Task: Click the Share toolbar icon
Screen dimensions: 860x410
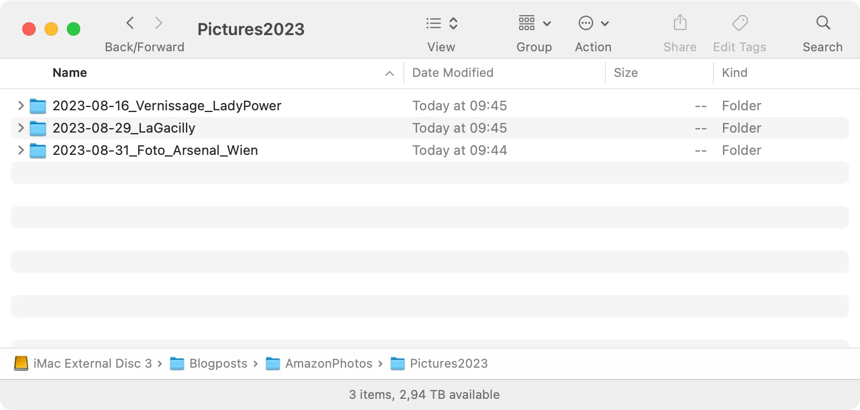Action: (x=680, y=23)
